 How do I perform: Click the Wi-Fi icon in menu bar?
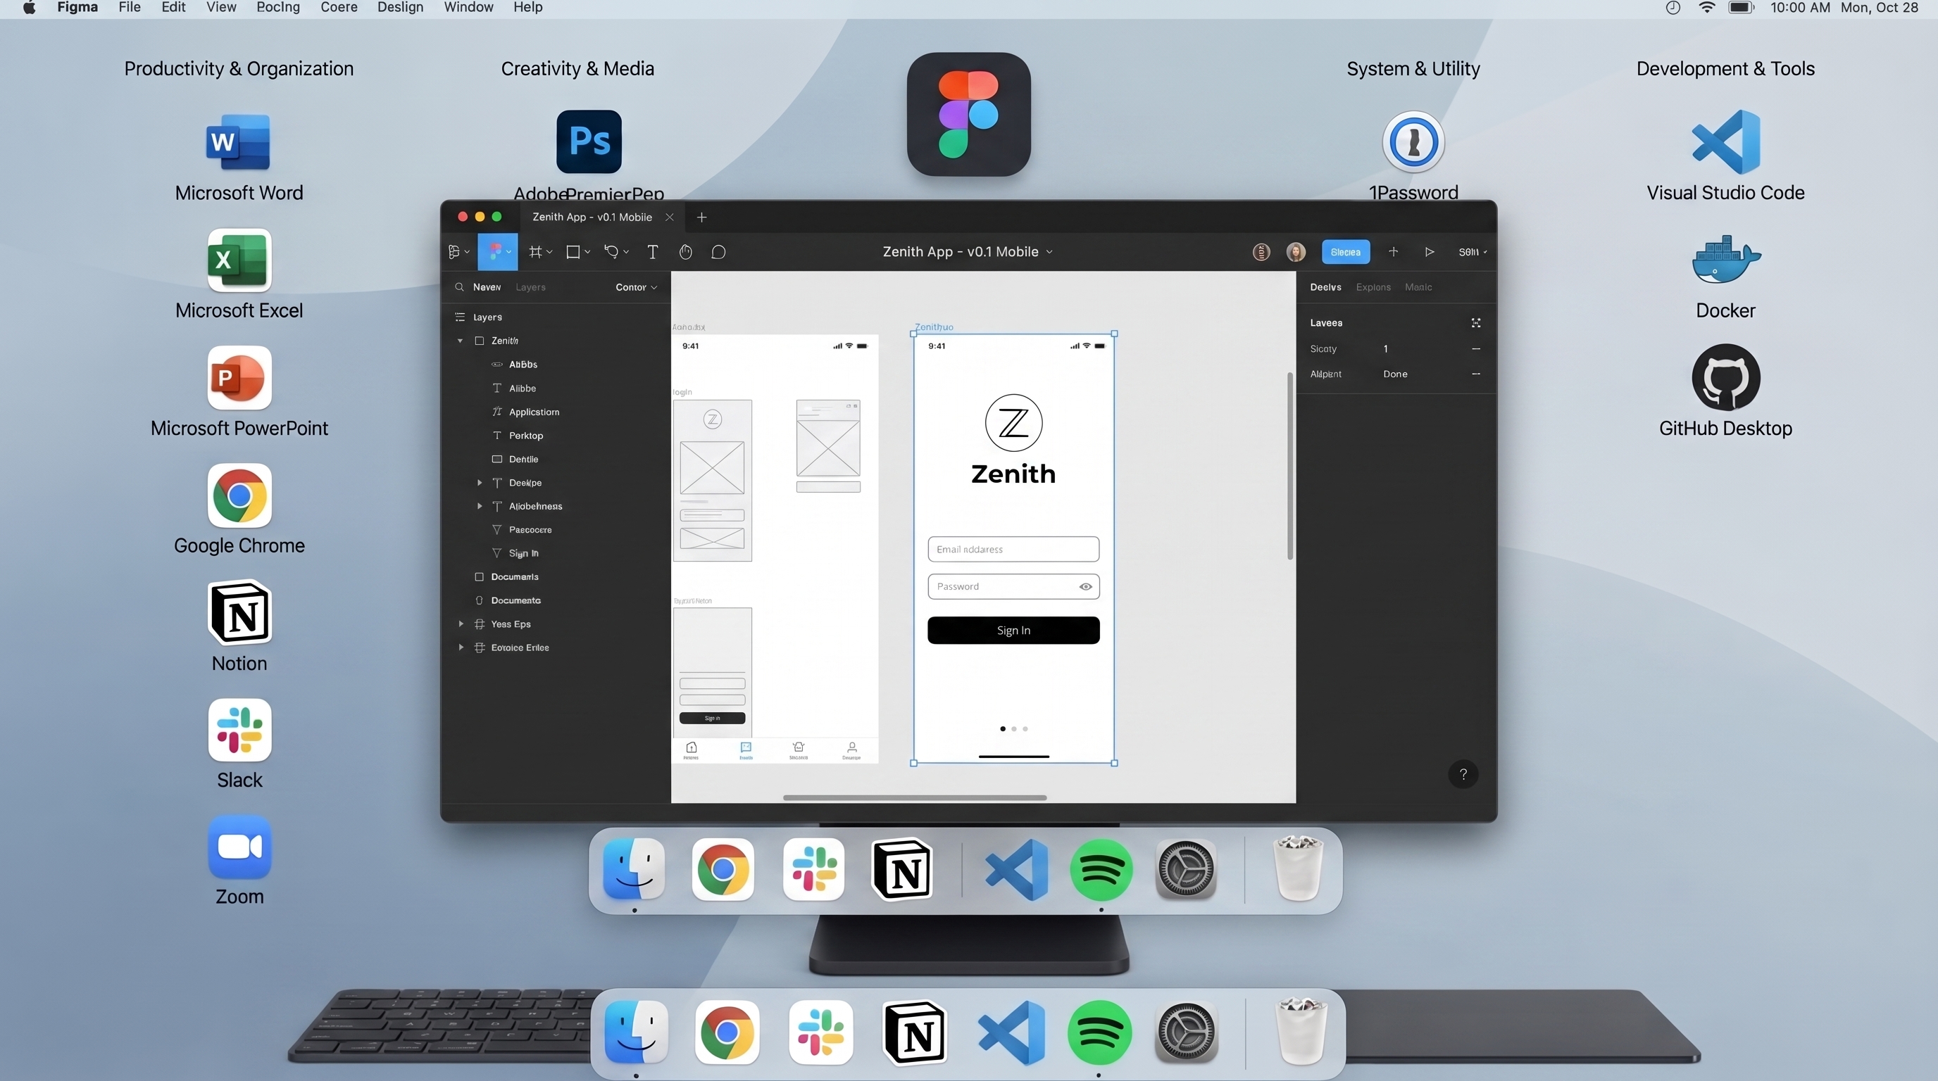coord(1706,8)
